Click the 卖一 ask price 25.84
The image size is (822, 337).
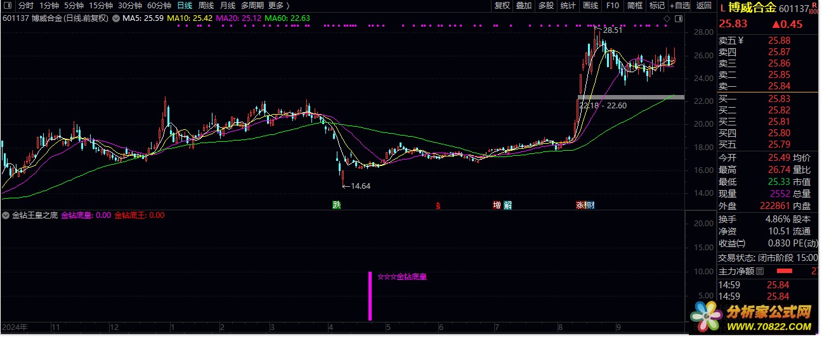click(x=779, y=86)
